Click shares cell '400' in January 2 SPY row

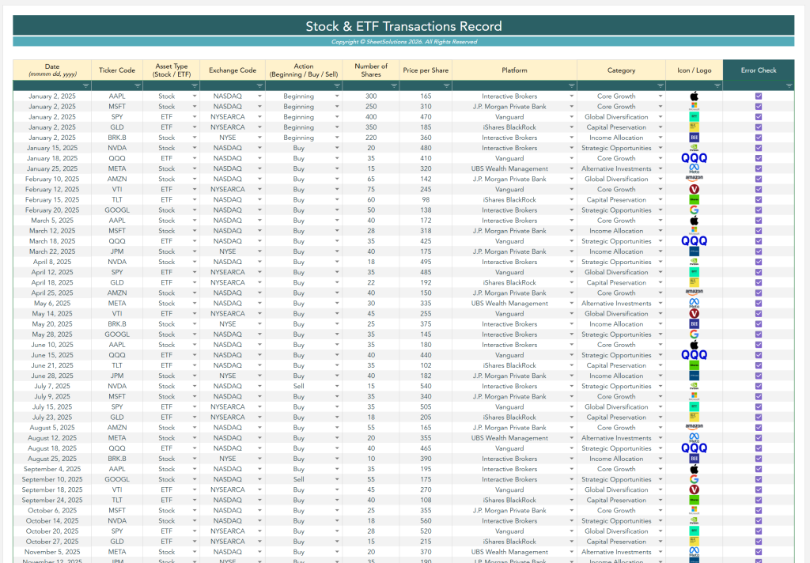[371, 117]
